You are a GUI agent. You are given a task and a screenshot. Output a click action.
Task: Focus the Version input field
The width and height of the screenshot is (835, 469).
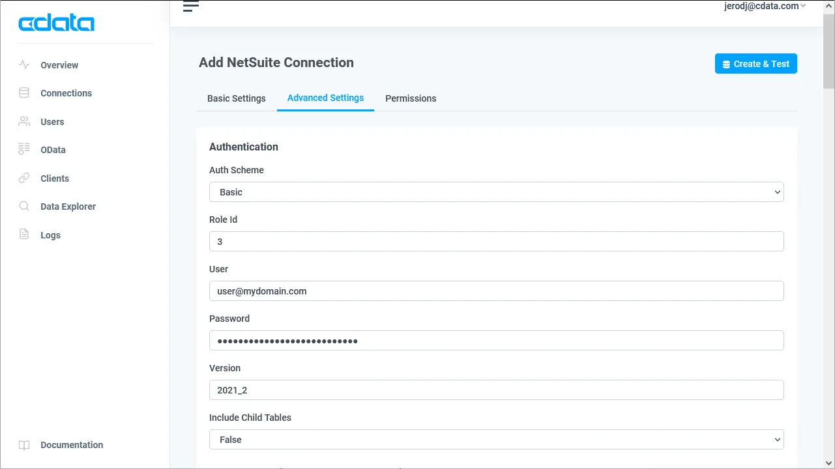pyautogui.click(x=496, y=390)
